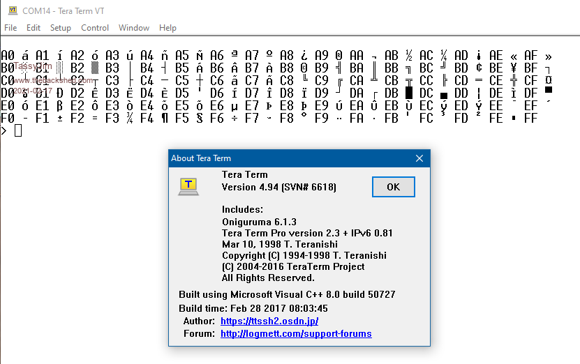Close the About Tera Term dialog
This screenshot has width=580, height=364.
click(x=419, y=158)
